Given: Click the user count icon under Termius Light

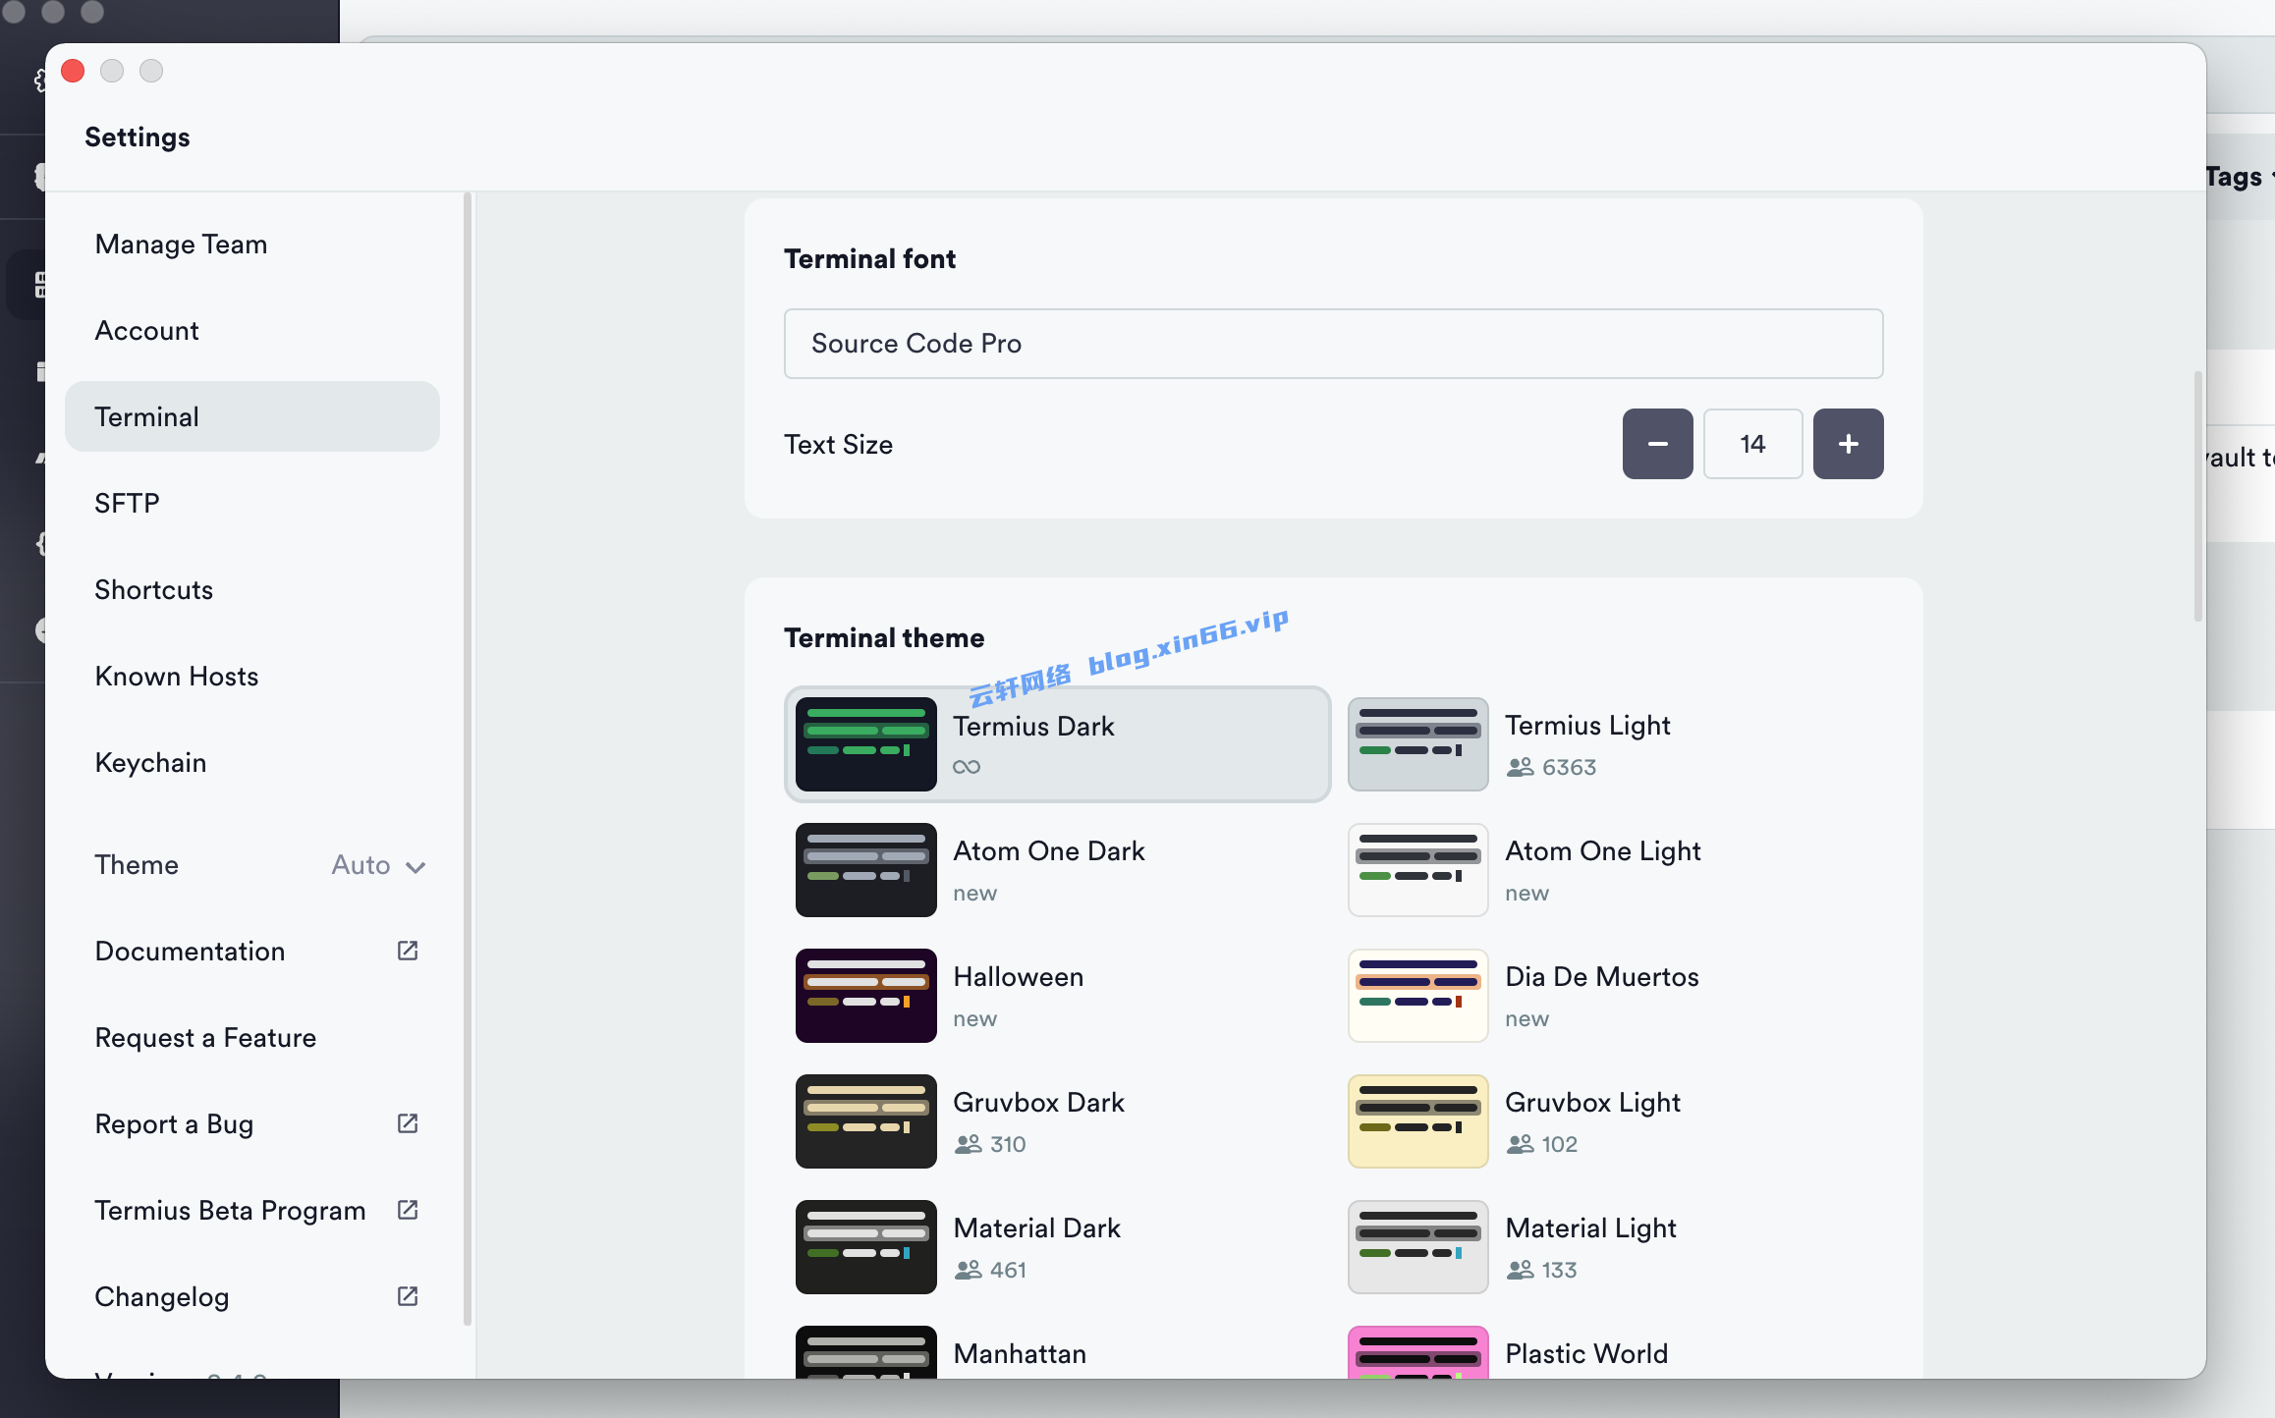Looking at the screenshot, I should pyautogui.click(x=1521, y=767).
